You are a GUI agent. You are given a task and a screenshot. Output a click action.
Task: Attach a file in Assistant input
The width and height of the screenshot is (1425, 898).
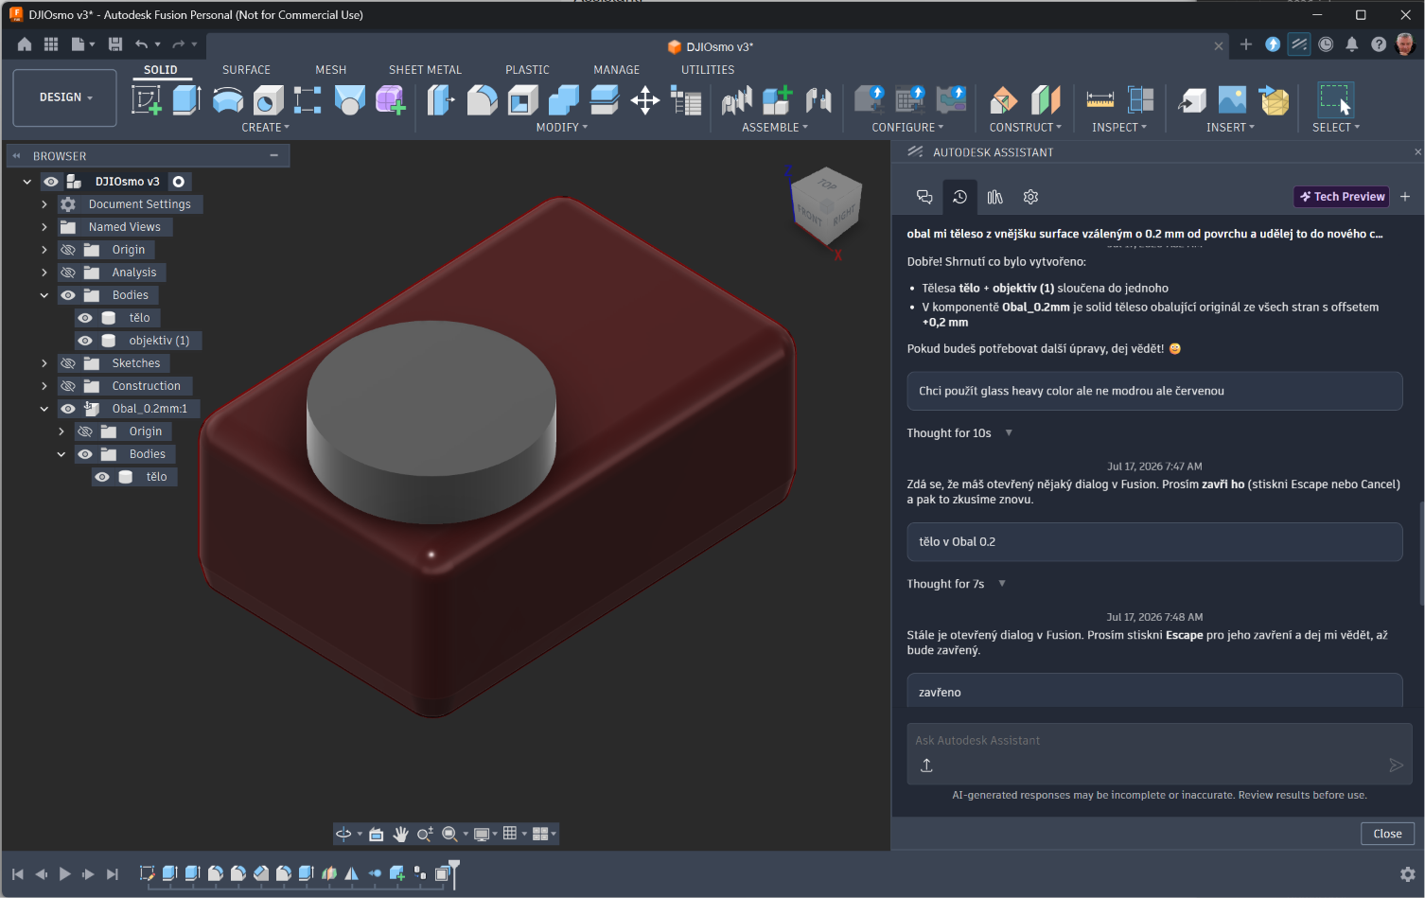926,766
